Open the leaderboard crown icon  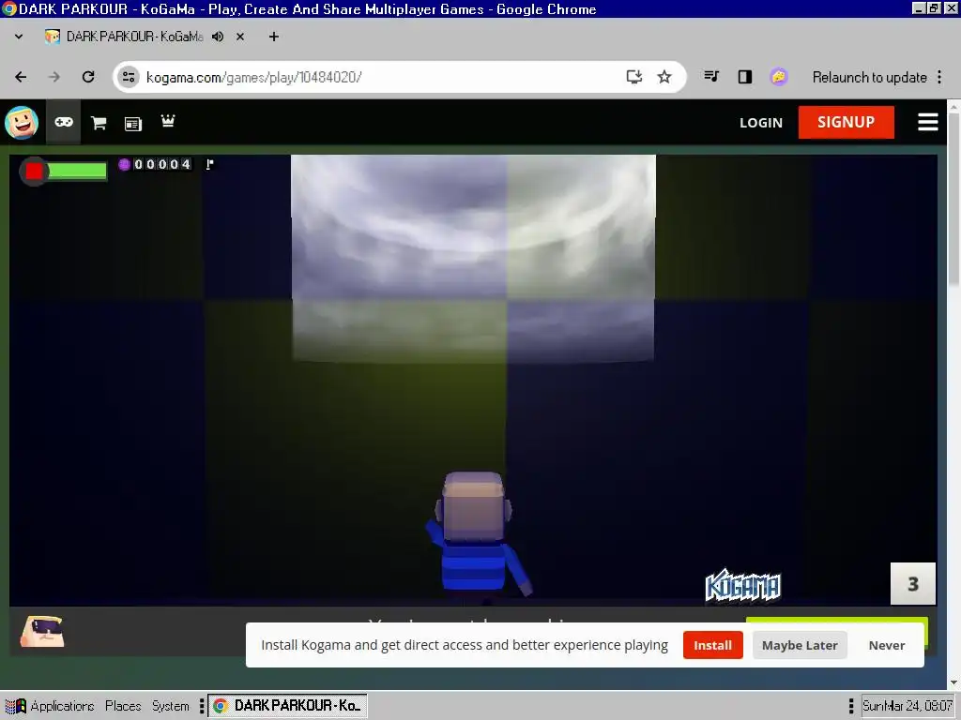168,121
